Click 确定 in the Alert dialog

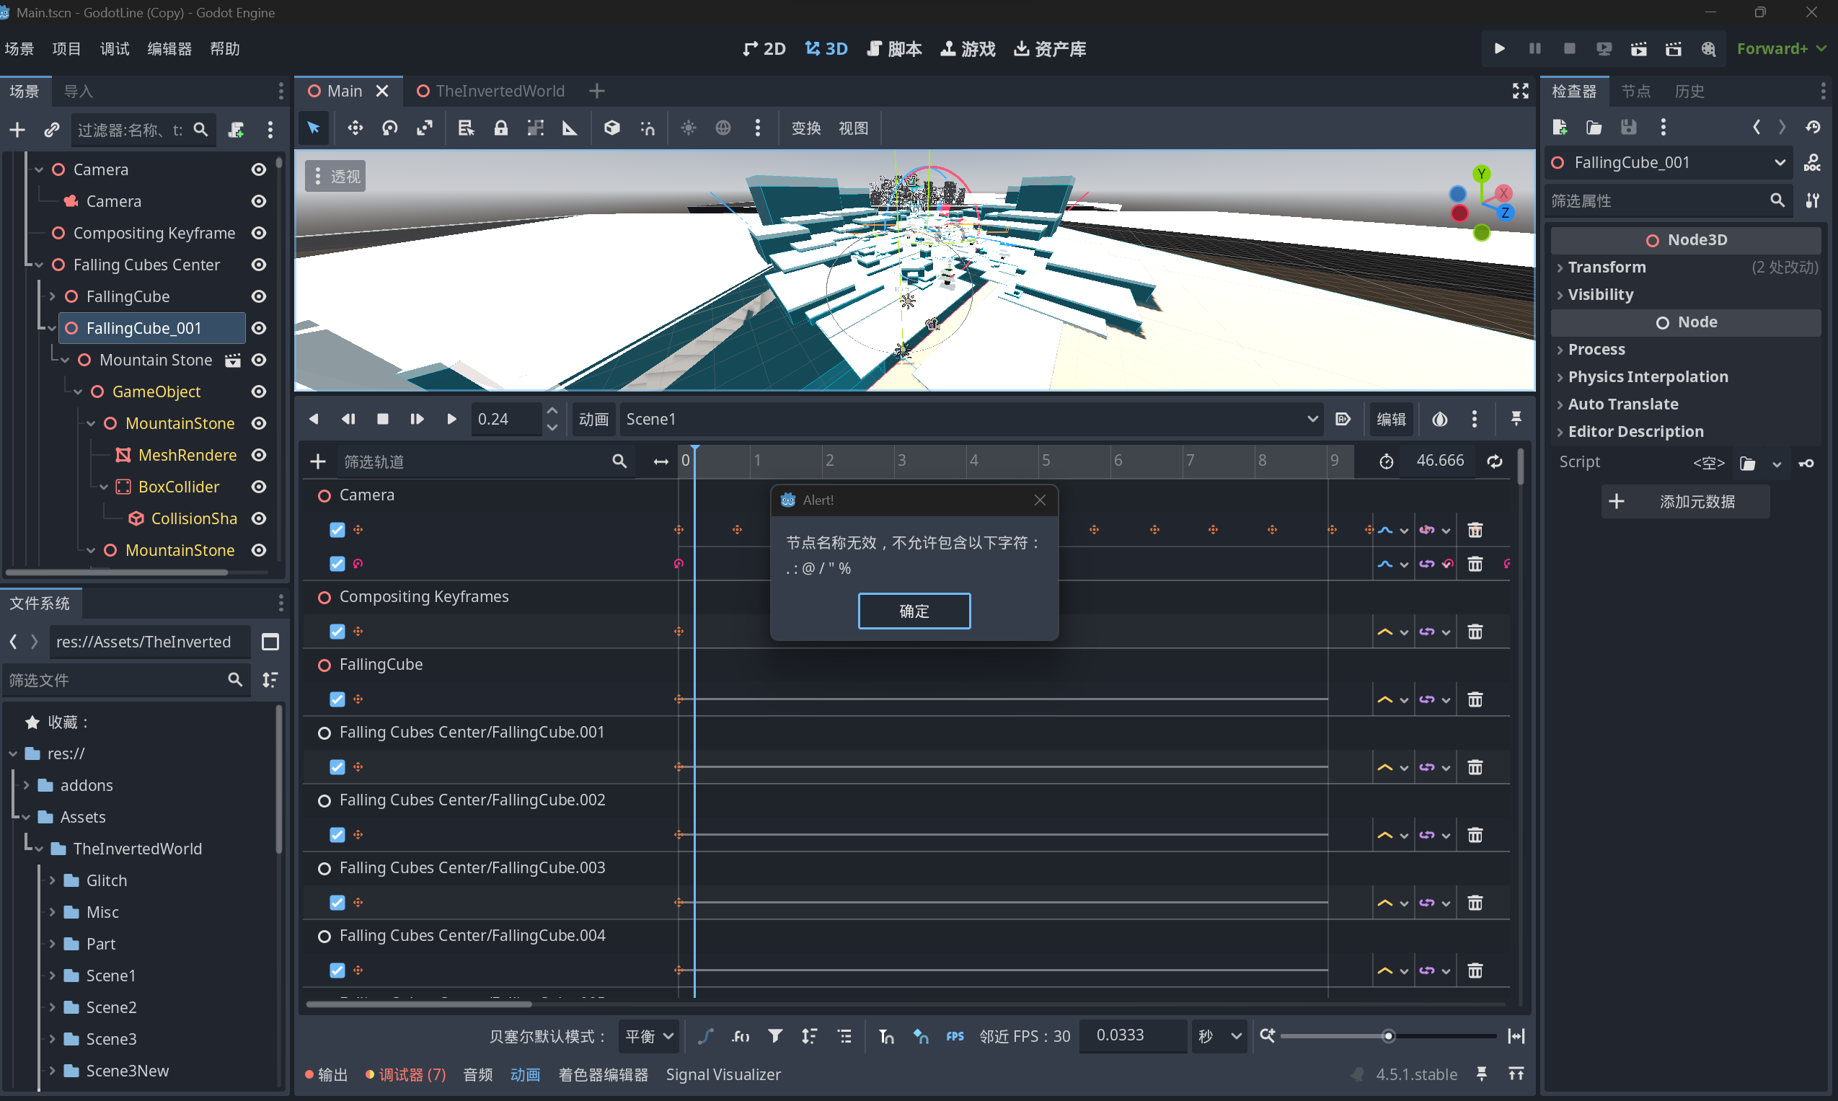coord(914,611)
